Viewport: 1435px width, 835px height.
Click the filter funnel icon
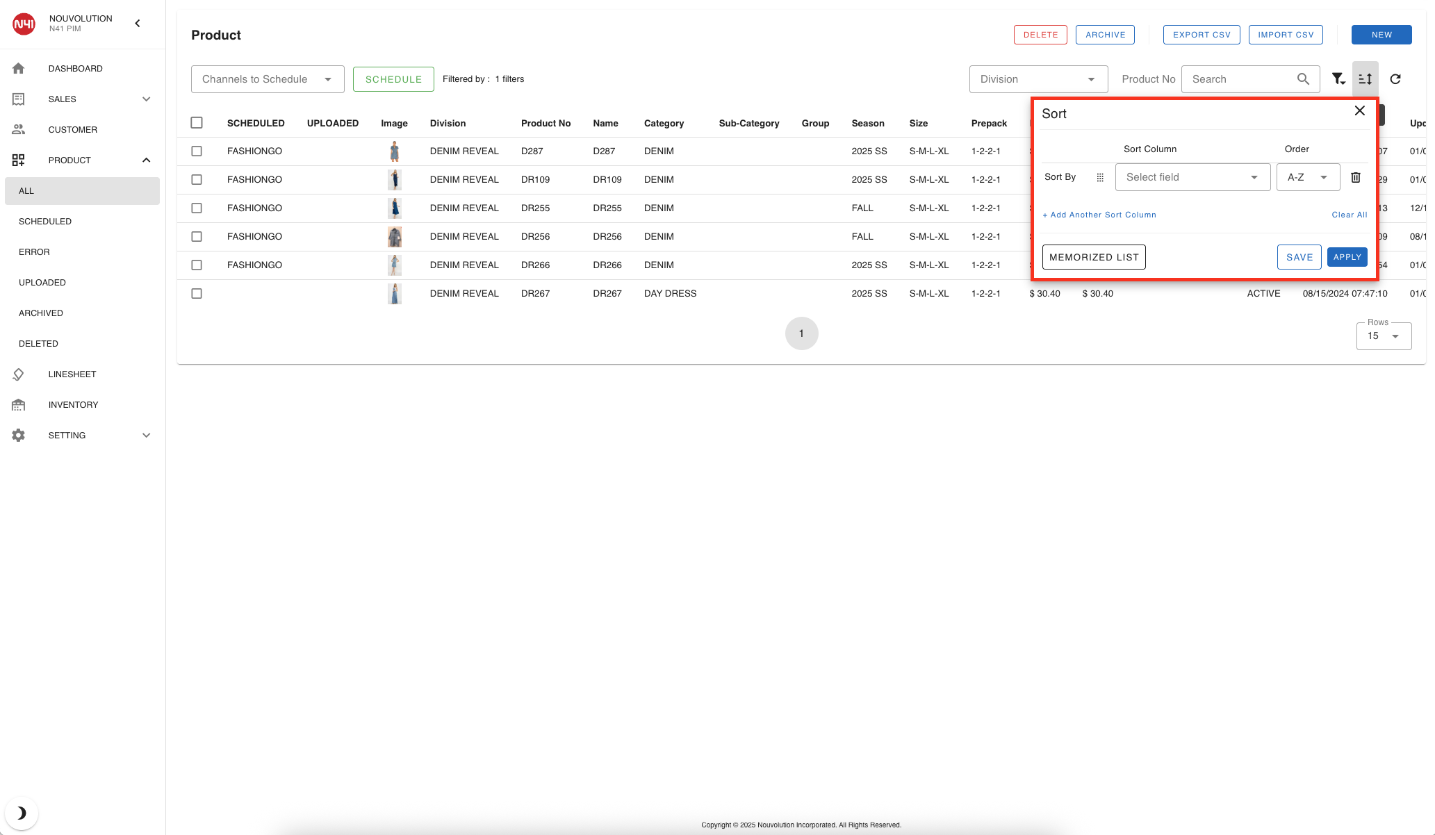coord(1338,79)
